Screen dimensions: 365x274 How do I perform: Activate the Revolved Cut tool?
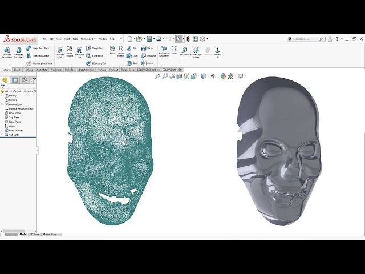79,53
